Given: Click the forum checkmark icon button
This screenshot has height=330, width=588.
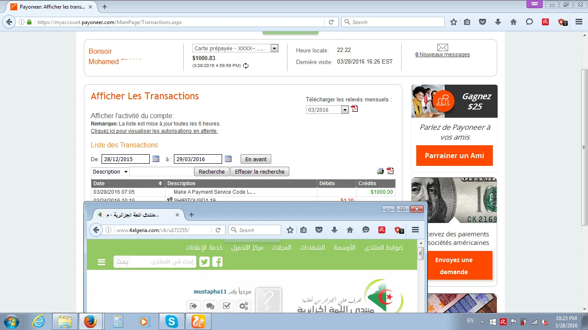Looking at the screenshot, I should 227,306.
